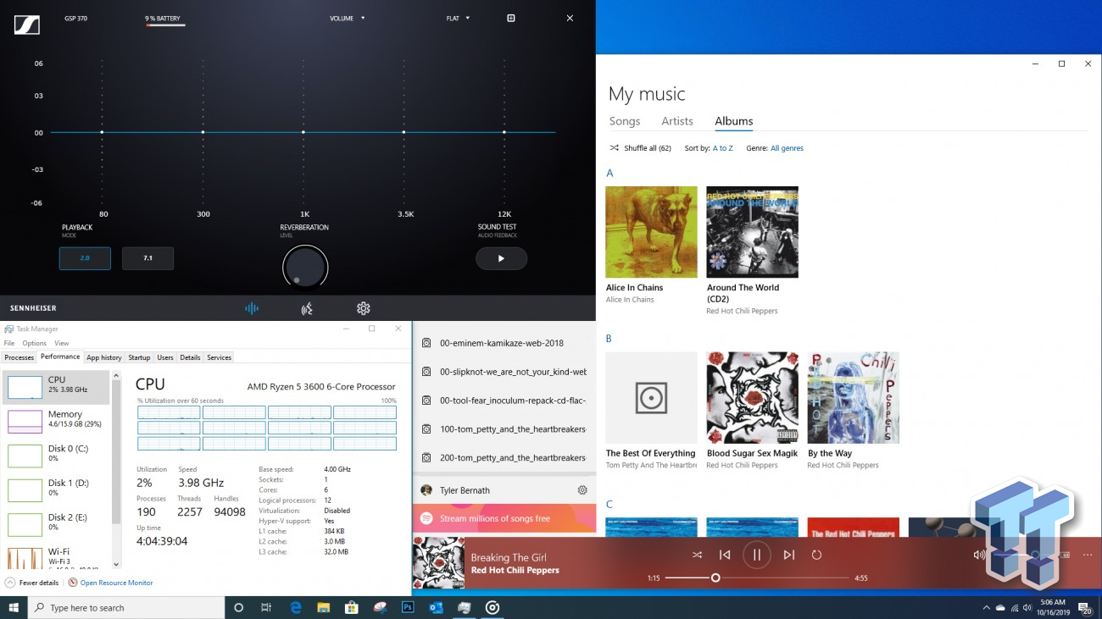Open Photoshop from taskbar
Screen dimensions: 1102x619
tap(408, 607)
